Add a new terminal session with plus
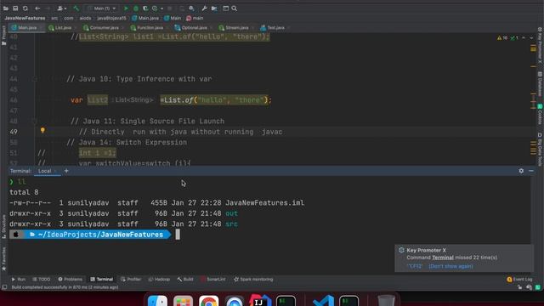This screenshot has width=544, height=306. (x=66, y=171)
